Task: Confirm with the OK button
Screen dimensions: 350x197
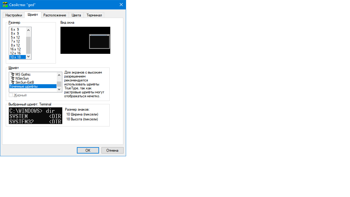Action: tap(88, 150)
